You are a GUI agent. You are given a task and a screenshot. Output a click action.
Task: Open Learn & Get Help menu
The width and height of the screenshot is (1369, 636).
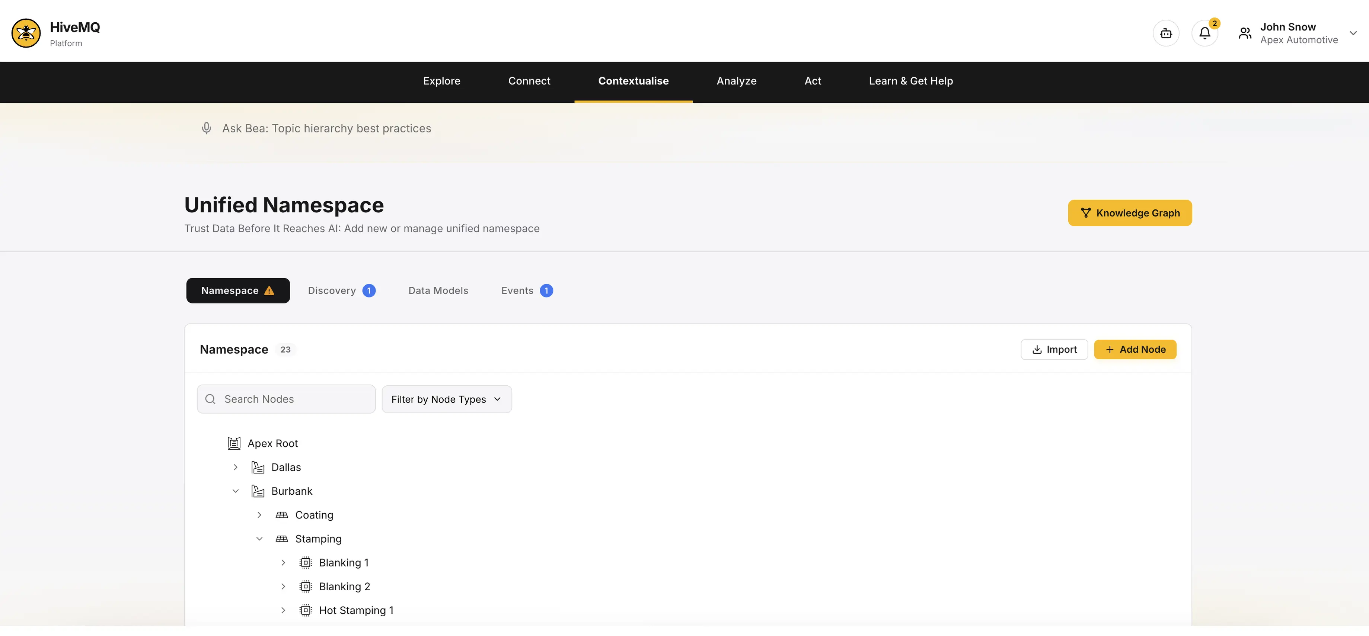[x=911, y=81]
